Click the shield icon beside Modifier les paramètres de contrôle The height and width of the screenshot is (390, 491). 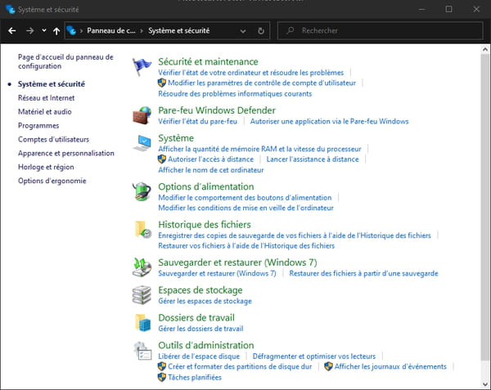tap(161, 83)
